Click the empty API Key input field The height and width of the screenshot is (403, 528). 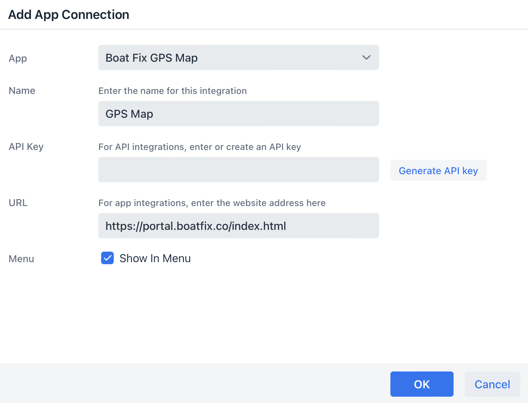[x=238, y=170]
